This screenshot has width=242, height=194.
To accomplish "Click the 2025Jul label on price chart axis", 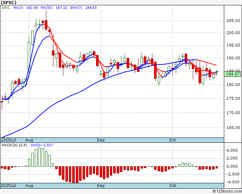I will (x=9, y=140).
